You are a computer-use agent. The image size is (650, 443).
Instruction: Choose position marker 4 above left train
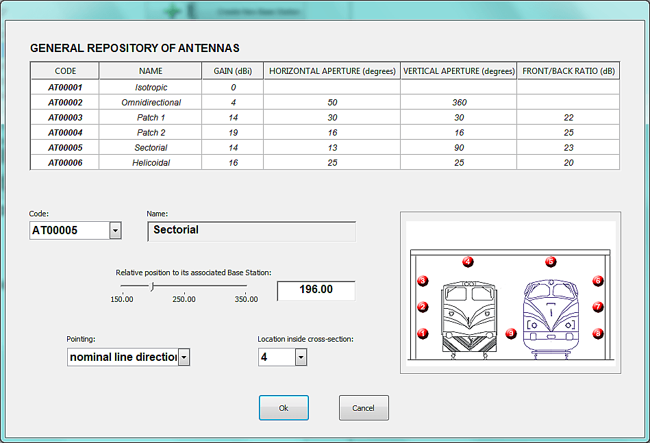click(468, 262)
